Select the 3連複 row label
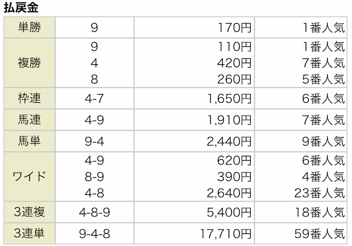 29,212
